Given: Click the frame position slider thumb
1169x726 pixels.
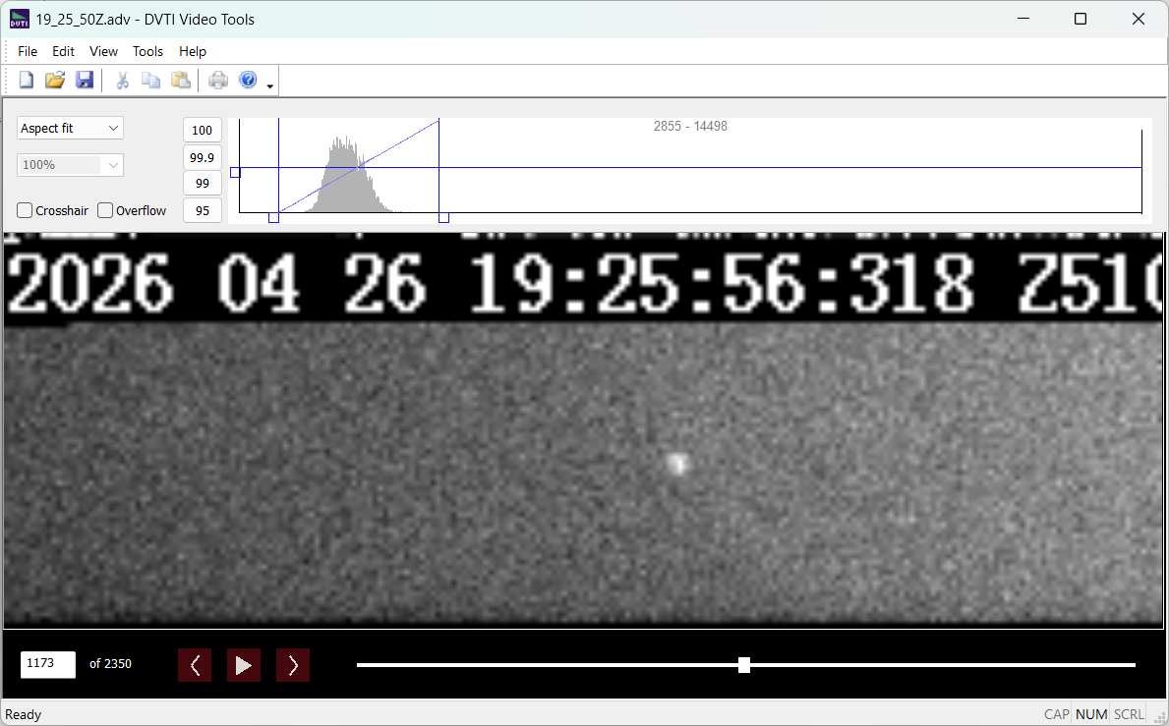Looking at the screenshot, I should click(744, 665).
